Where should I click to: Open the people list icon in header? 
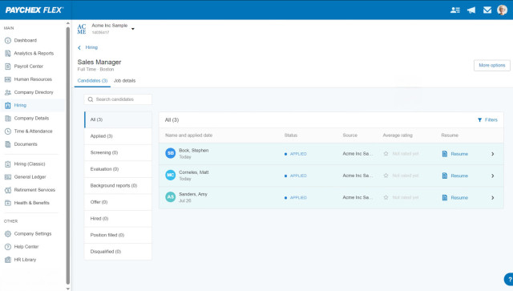point(455,10)
